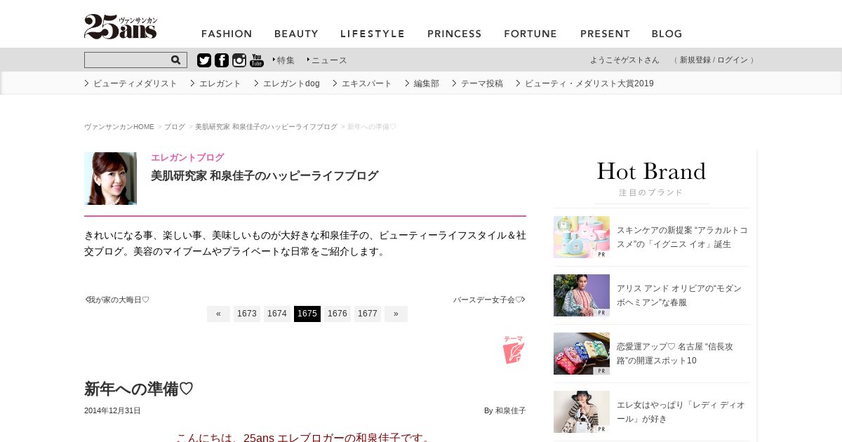
Task: Click the 25ans logo
Action: point(121,27)
